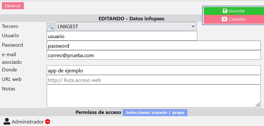The width and height of the screenshot is (264, 126).
Task: Click the e-mail asociado field
Action: (x=154, y=55)
